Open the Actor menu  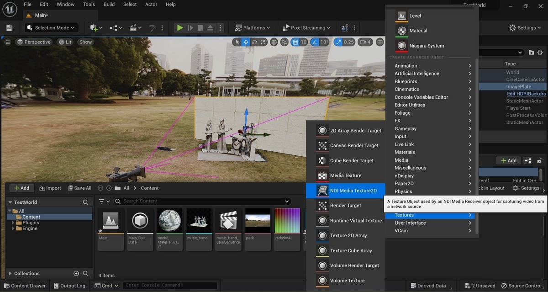click(151, 4)
